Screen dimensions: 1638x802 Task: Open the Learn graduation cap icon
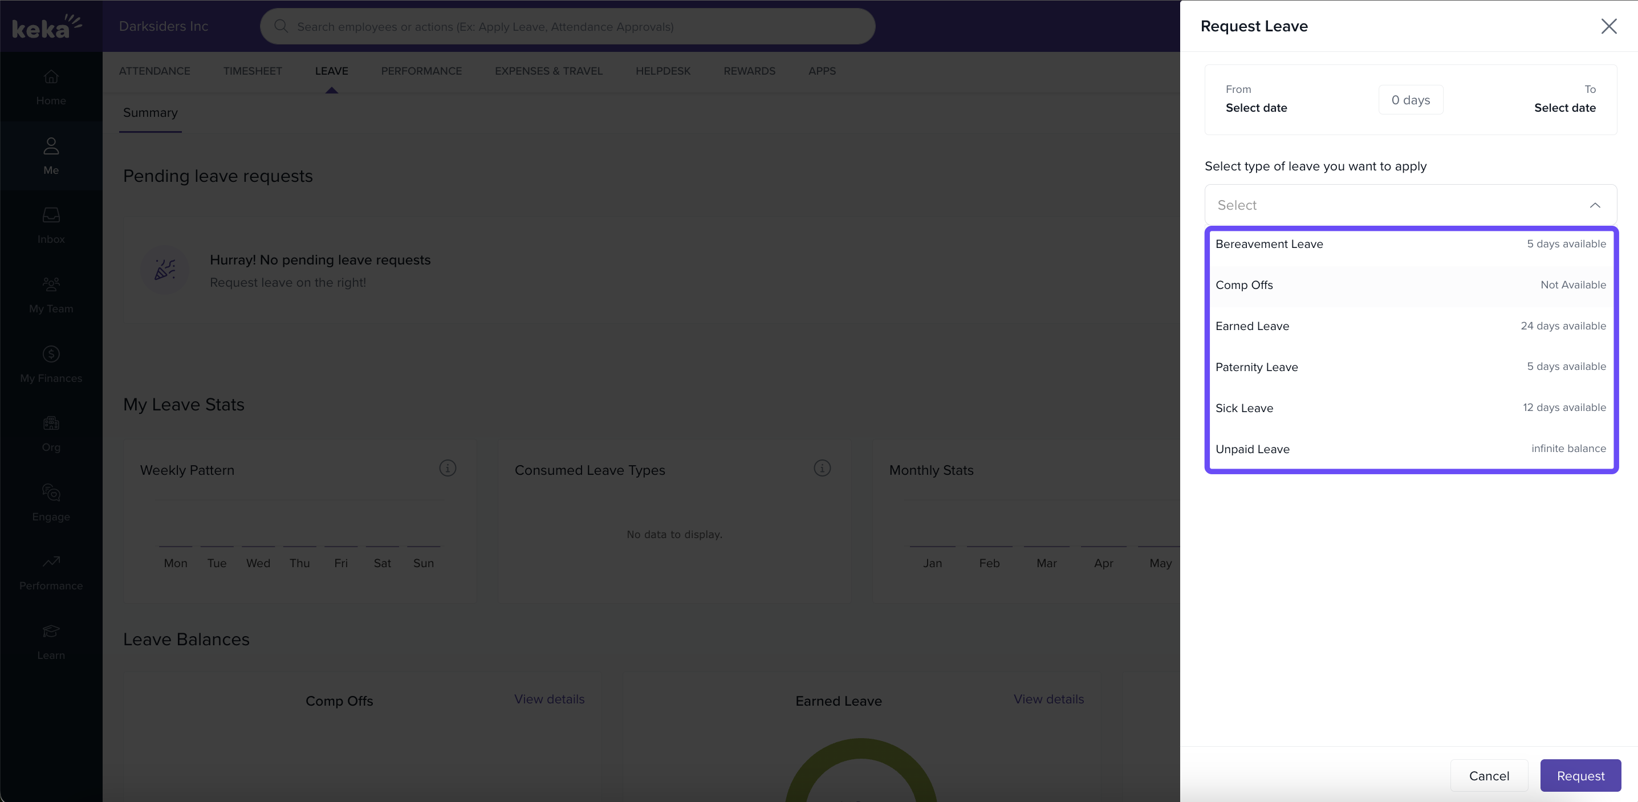pyautogui.click(x=51, y=631)
